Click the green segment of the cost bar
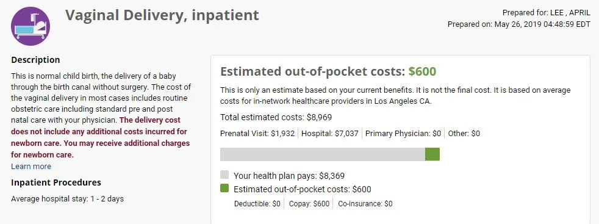The height and width of the screenshot is (224, 599). 432,154
